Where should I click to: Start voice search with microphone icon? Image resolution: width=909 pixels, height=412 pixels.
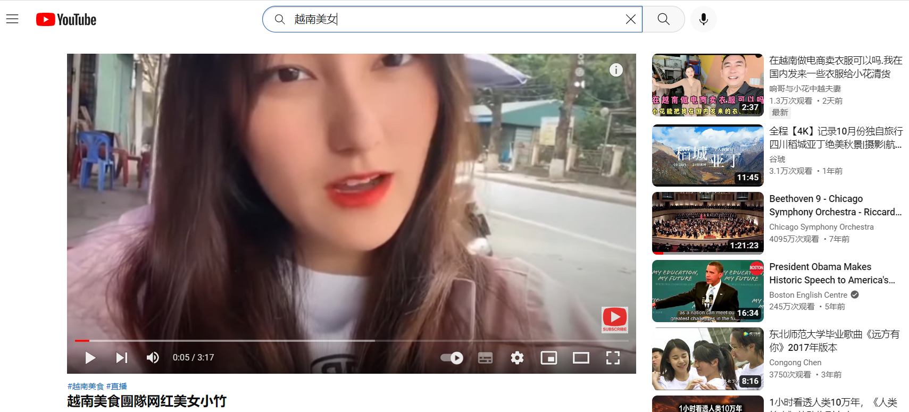[x=703, y=19]
